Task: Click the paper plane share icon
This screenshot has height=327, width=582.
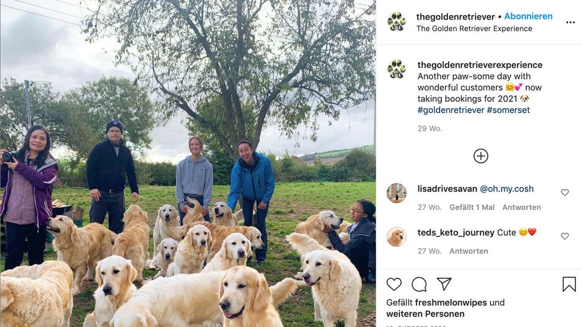Action: (444, 284)
